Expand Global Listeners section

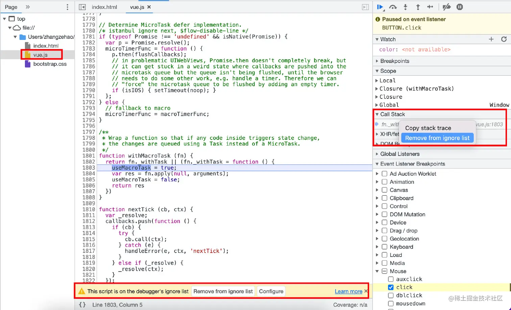(x=377, y=154)
